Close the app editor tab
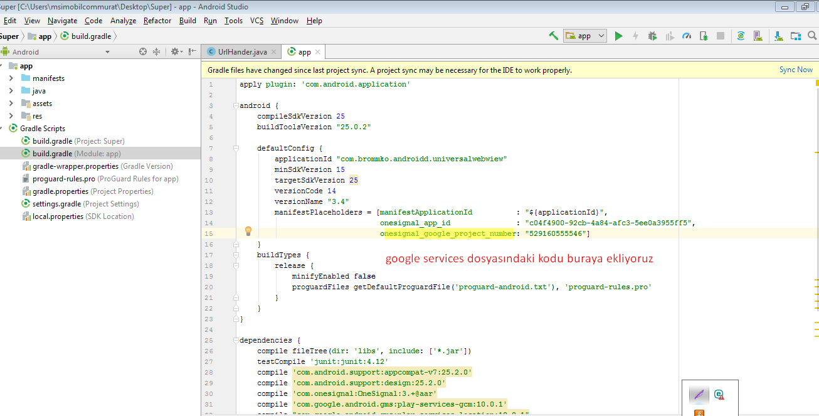Viewport: 819px width, 416px height. click(x=318, y=52)
